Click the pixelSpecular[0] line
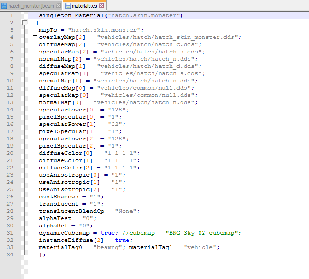This screenshot has width=309, height=279. 80,117
